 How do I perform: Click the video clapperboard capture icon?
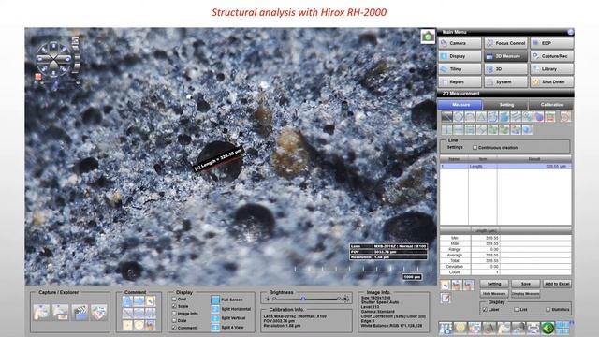[x=80, y=312]
